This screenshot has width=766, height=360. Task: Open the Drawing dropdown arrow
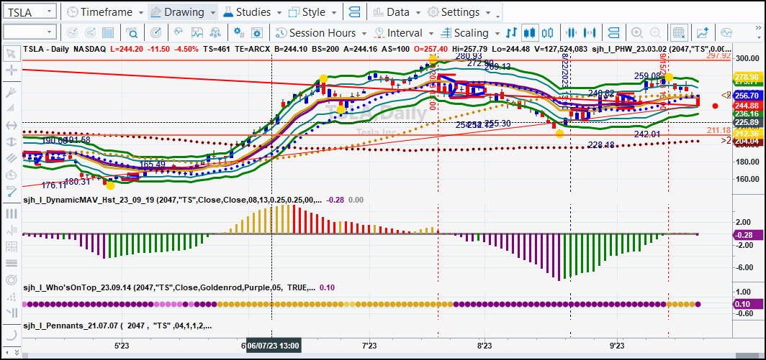tap(213, 12)
